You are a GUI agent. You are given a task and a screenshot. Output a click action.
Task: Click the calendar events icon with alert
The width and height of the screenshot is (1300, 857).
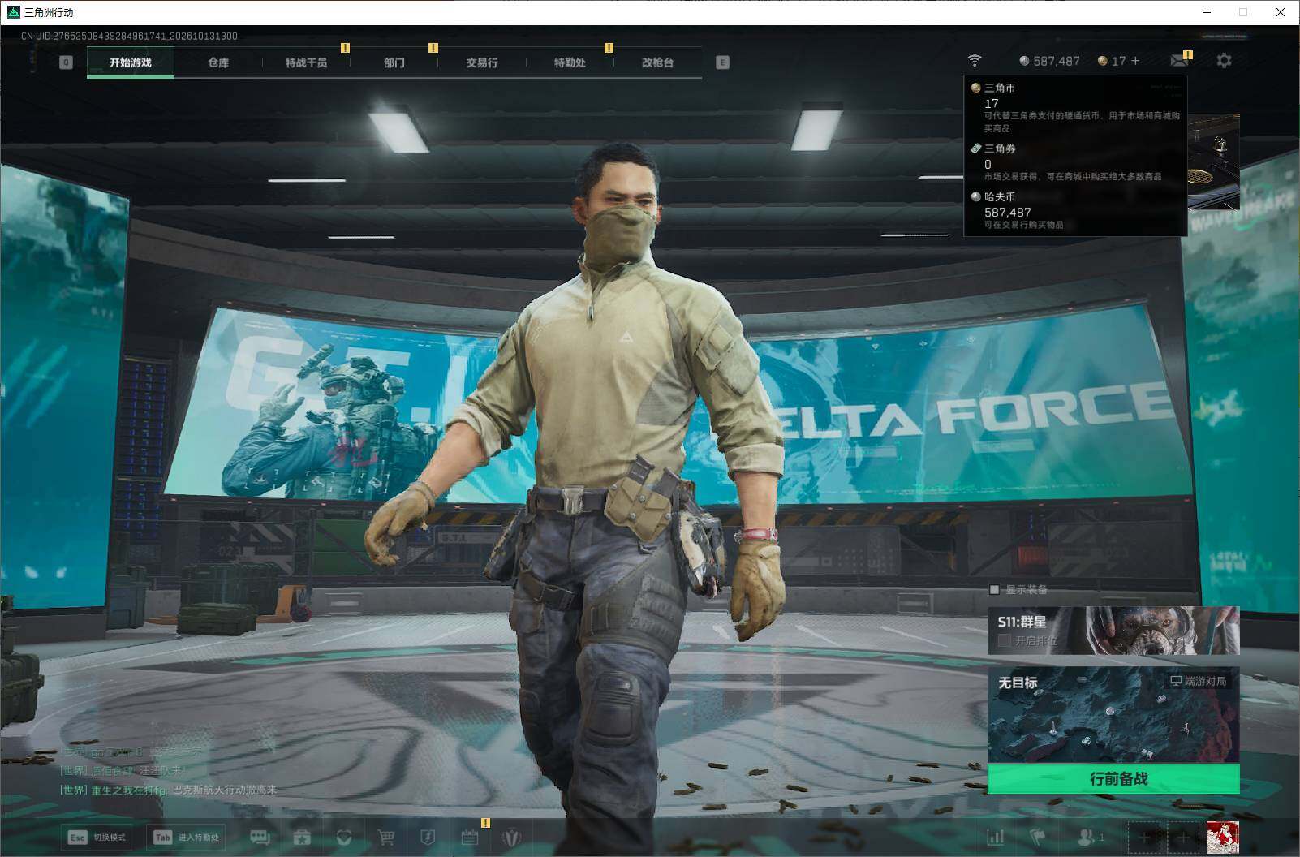[470, 837]
